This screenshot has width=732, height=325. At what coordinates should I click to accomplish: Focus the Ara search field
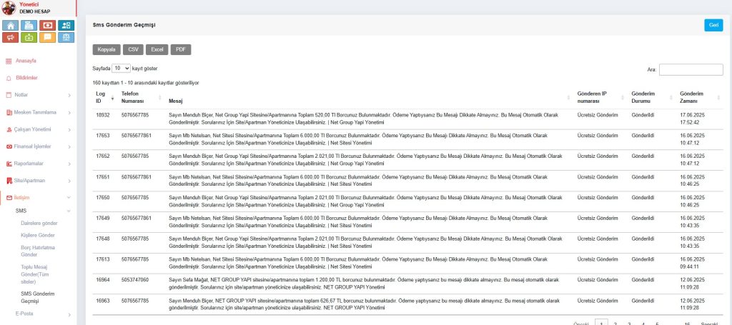tap(691, 69)
